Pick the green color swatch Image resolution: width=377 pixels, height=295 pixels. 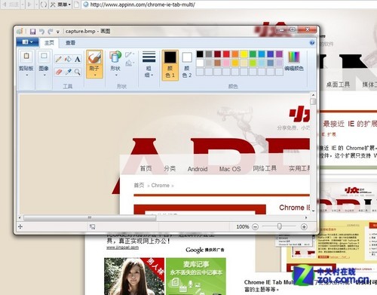[x=253, y=54]
